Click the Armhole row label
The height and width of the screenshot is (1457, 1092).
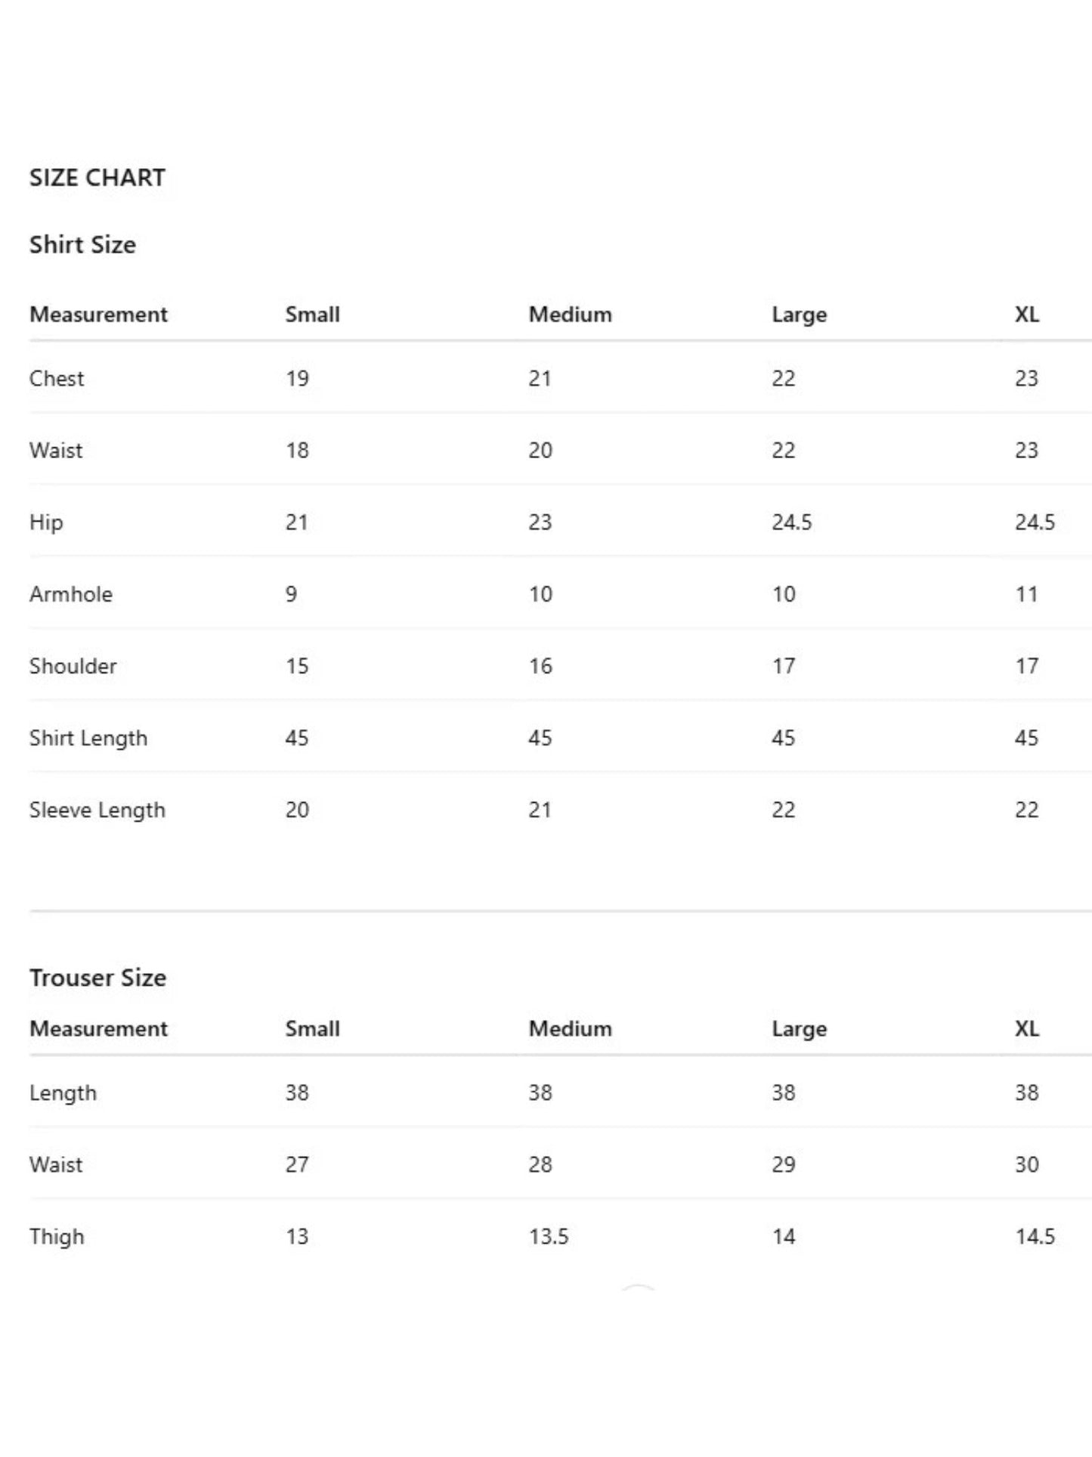[x=71, y=594]
